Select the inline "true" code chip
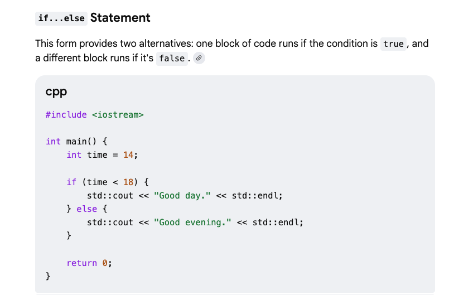The image size is (454, 295). [x=393, y=44]
